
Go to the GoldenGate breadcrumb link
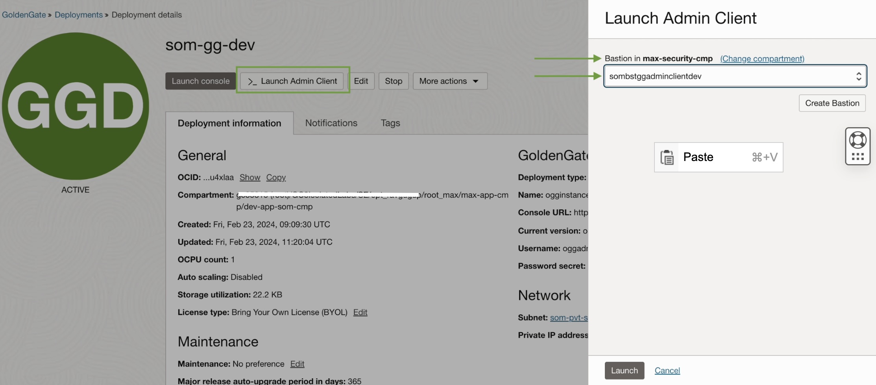click(x=24, y=15)
